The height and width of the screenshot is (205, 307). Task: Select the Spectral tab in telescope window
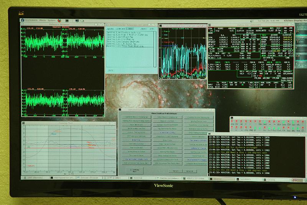tap(110, 28)
